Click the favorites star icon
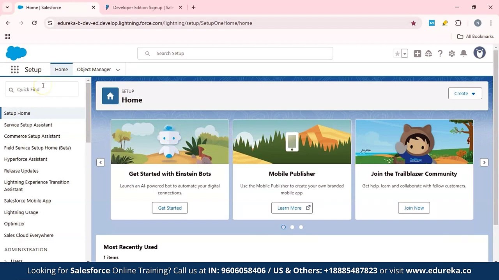 tap(397, 54)
